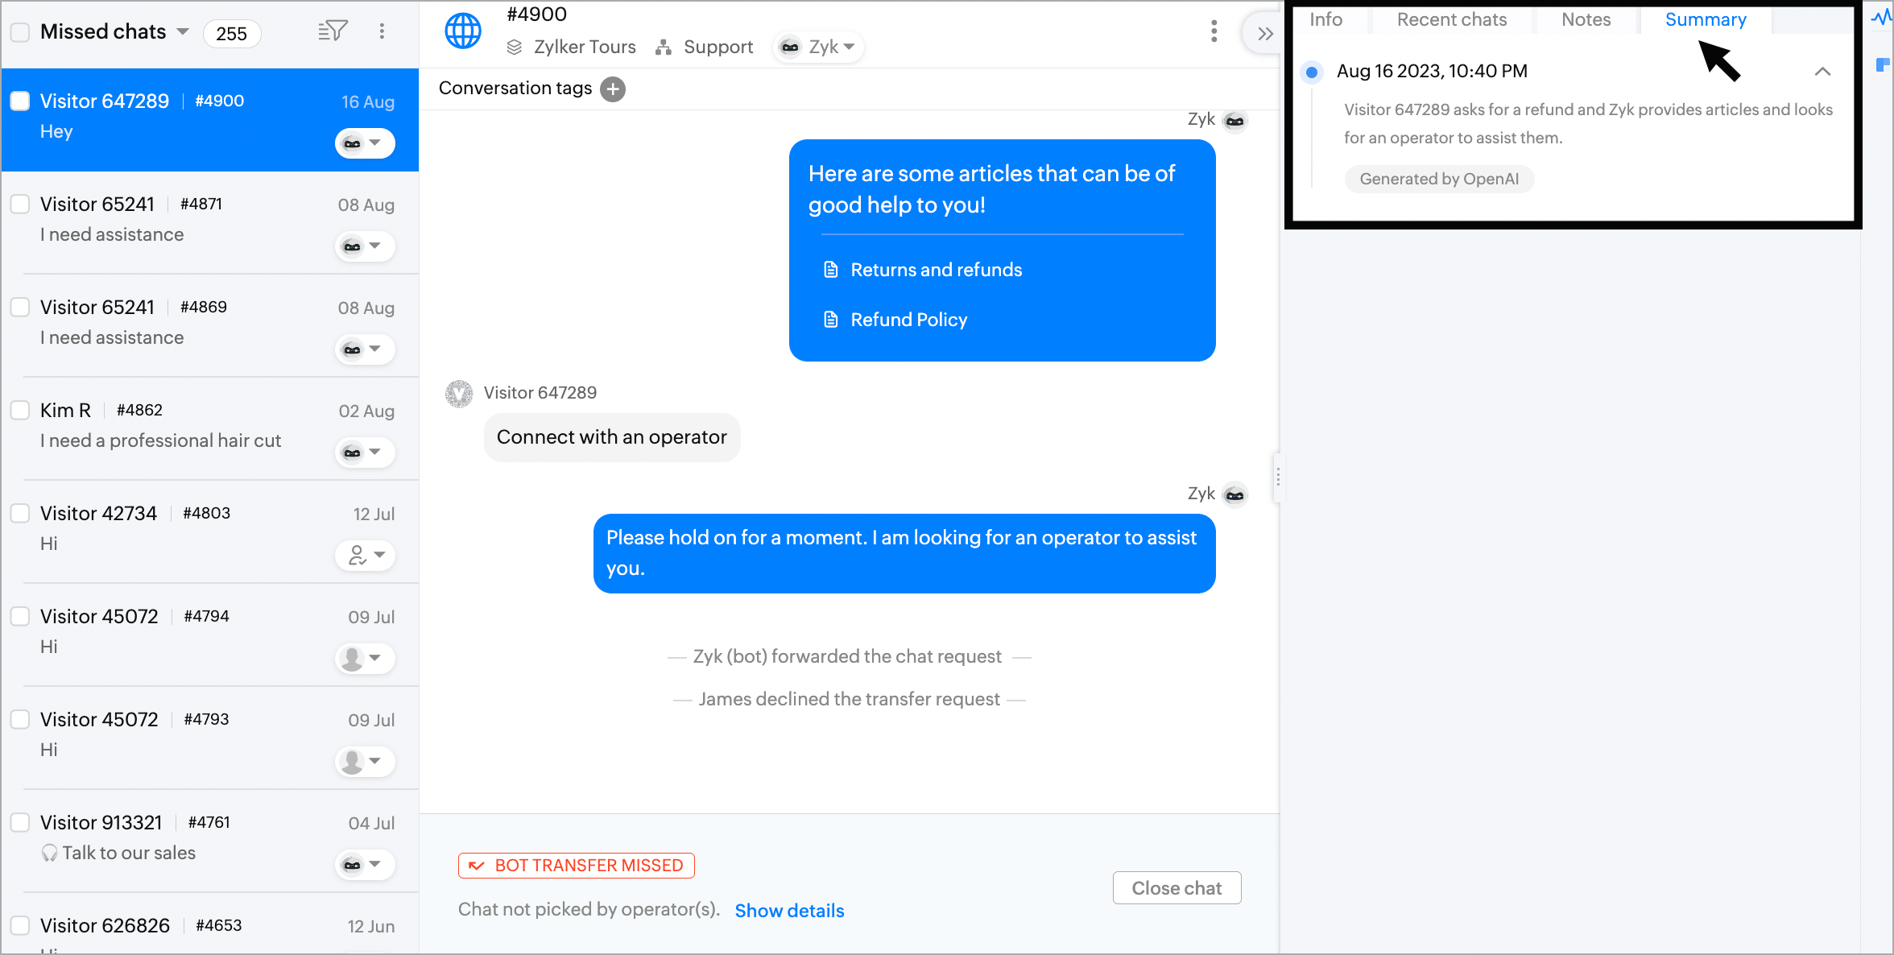This screenshot has height=955, width=1894.
Task: Click the activity pulse icon at far right
Action: [x=1881, y=18]
